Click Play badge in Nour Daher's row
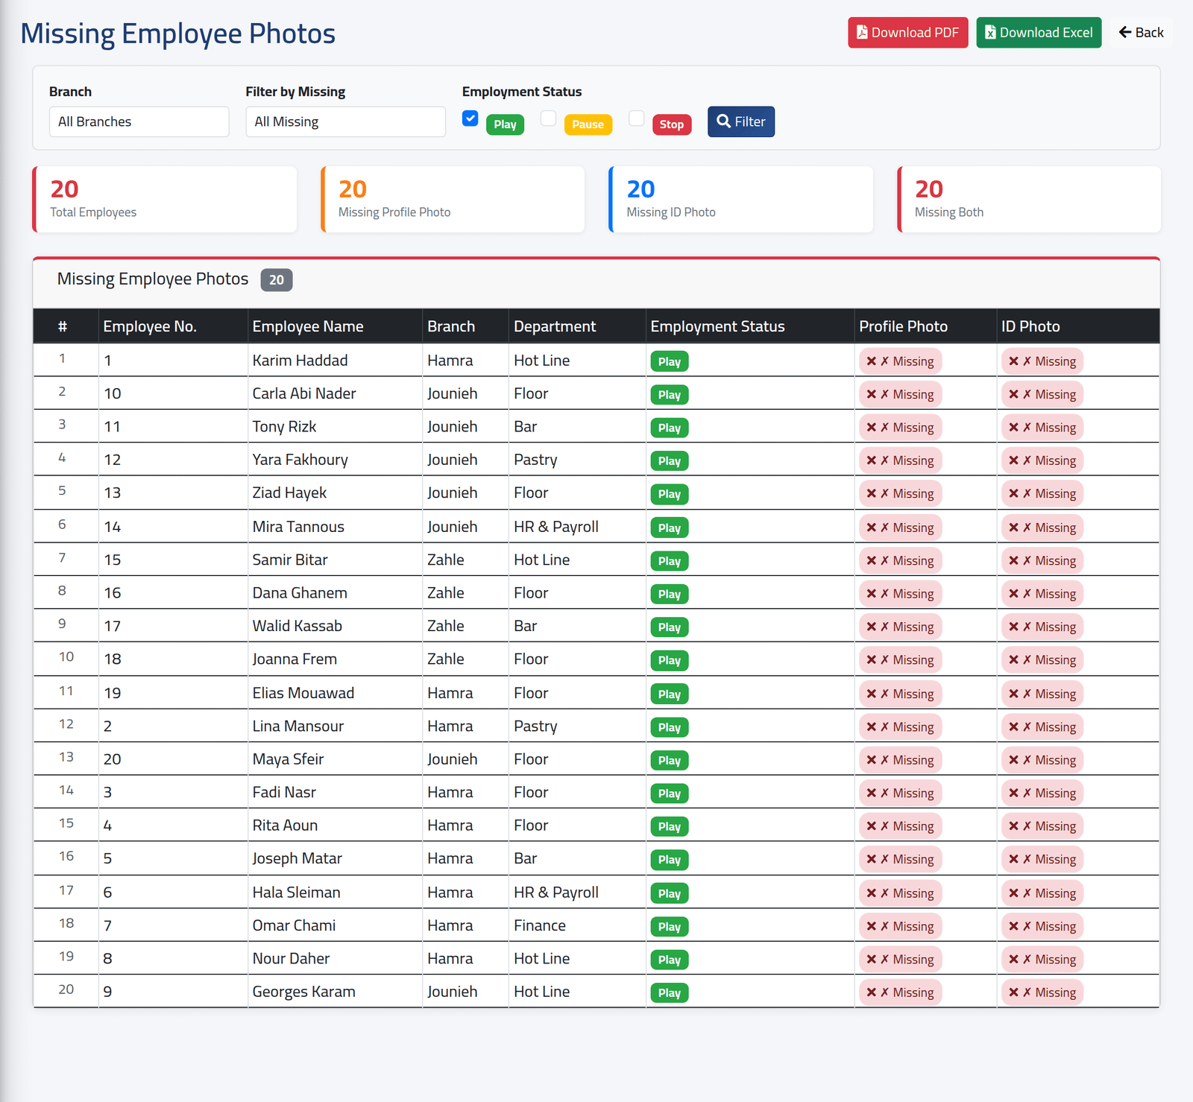The width and height of the screenshot is (1193, 1102). [669, 960]
